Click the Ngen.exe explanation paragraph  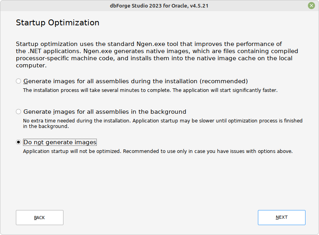[x=157, y=54]
